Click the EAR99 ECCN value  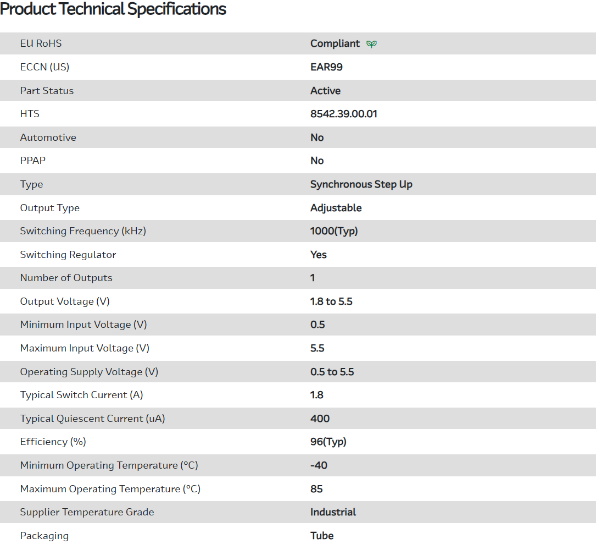pyautogui.click(x=326, y=67)
